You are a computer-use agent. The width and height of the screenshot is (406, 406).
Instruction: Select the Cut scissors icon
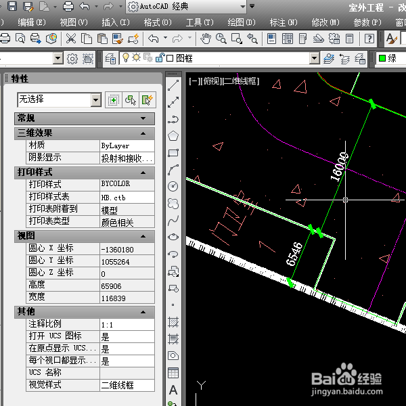70,39
